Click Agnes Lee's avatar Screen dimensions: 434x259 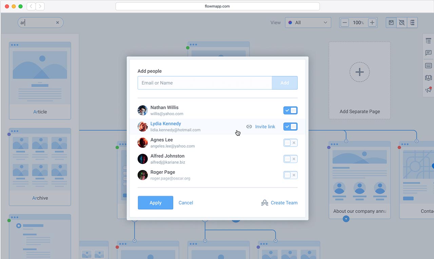click(x=143, y=143)
